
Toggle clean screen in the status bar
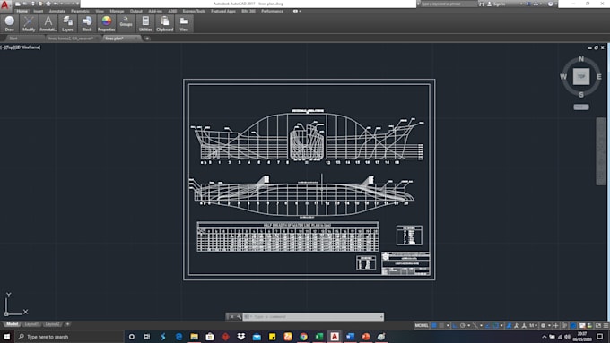click(598, 325)
